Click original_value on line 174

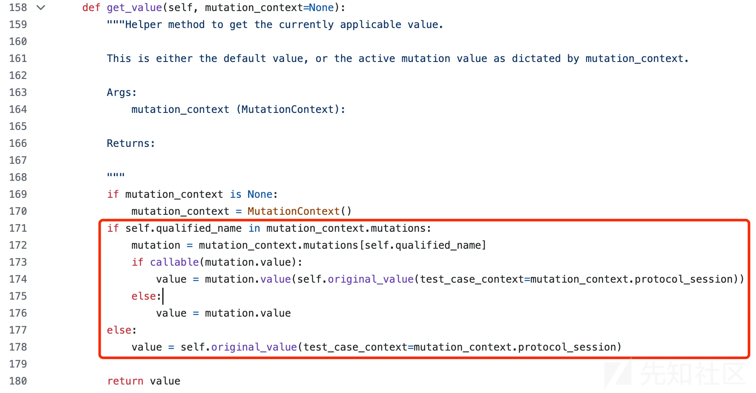[x=370, y=279]
